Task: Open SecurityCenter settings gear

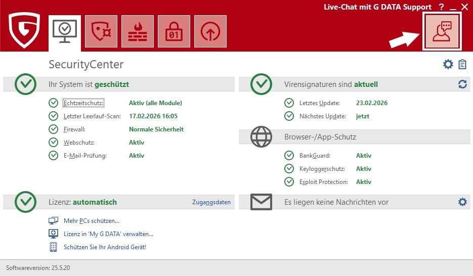Action: click(448, 64)
